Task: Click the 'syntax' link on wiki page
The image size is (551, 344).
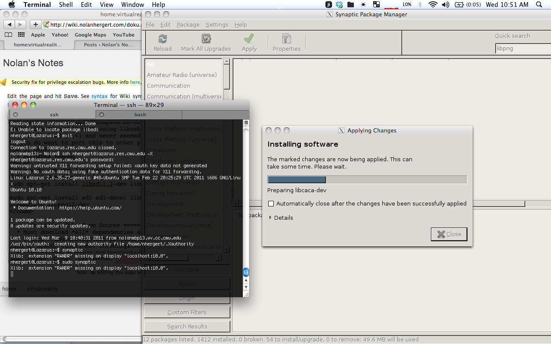Action: (99, 96)
